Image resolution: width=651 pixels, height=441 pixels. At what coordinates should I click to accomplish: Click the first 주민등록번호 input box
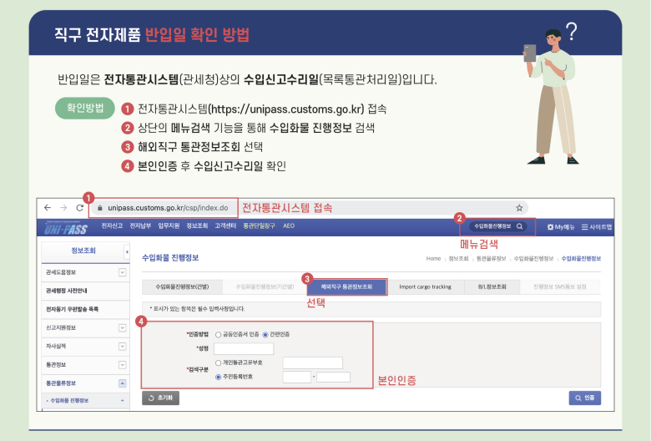pos(297,377)
